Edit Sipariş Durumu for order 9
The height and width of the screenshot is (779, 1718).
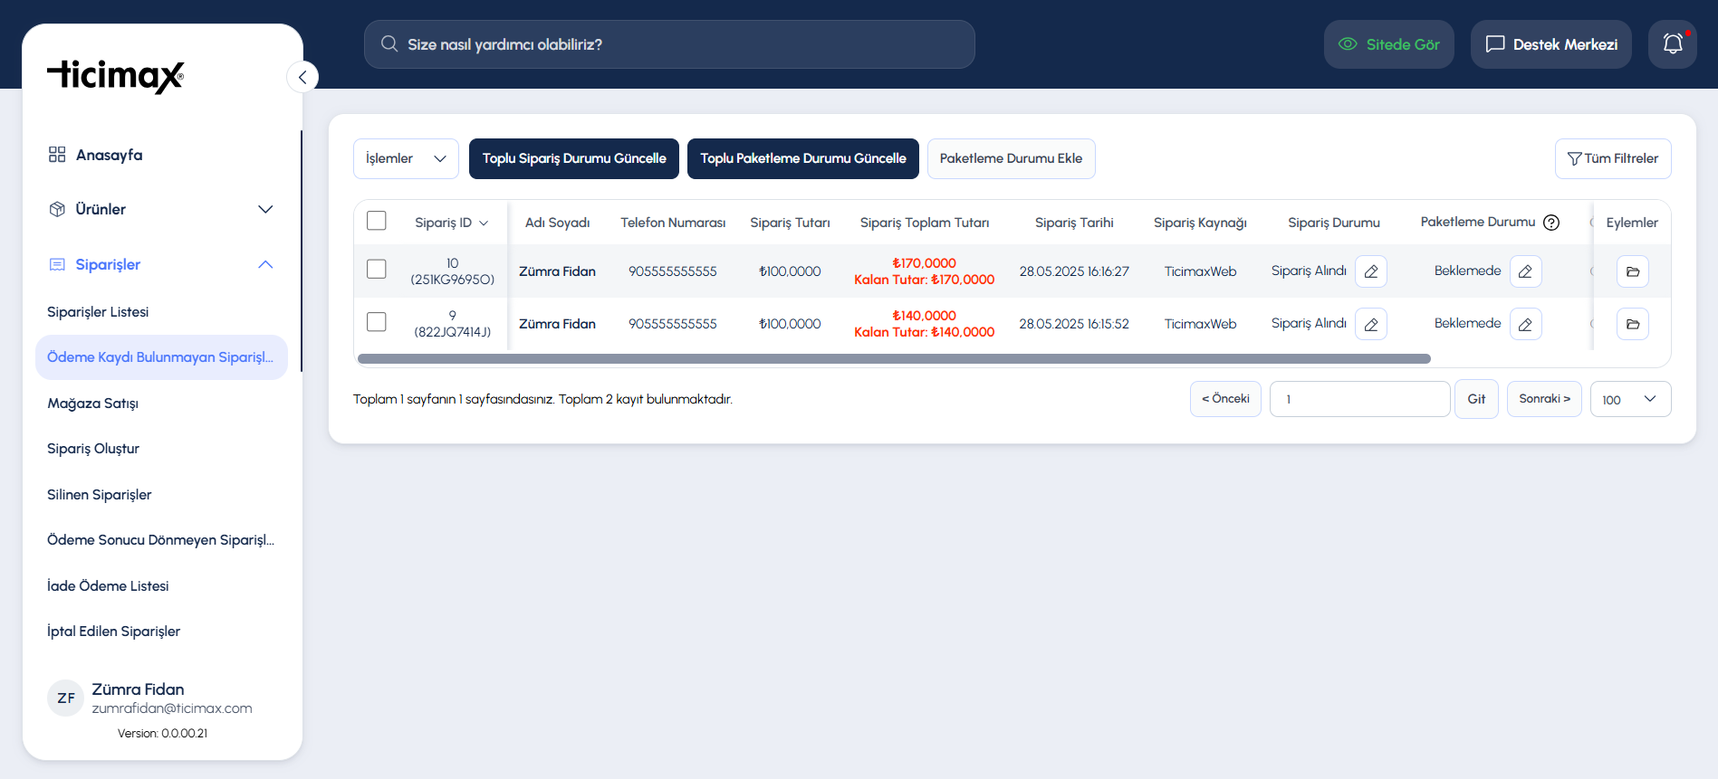point(1371,324)
